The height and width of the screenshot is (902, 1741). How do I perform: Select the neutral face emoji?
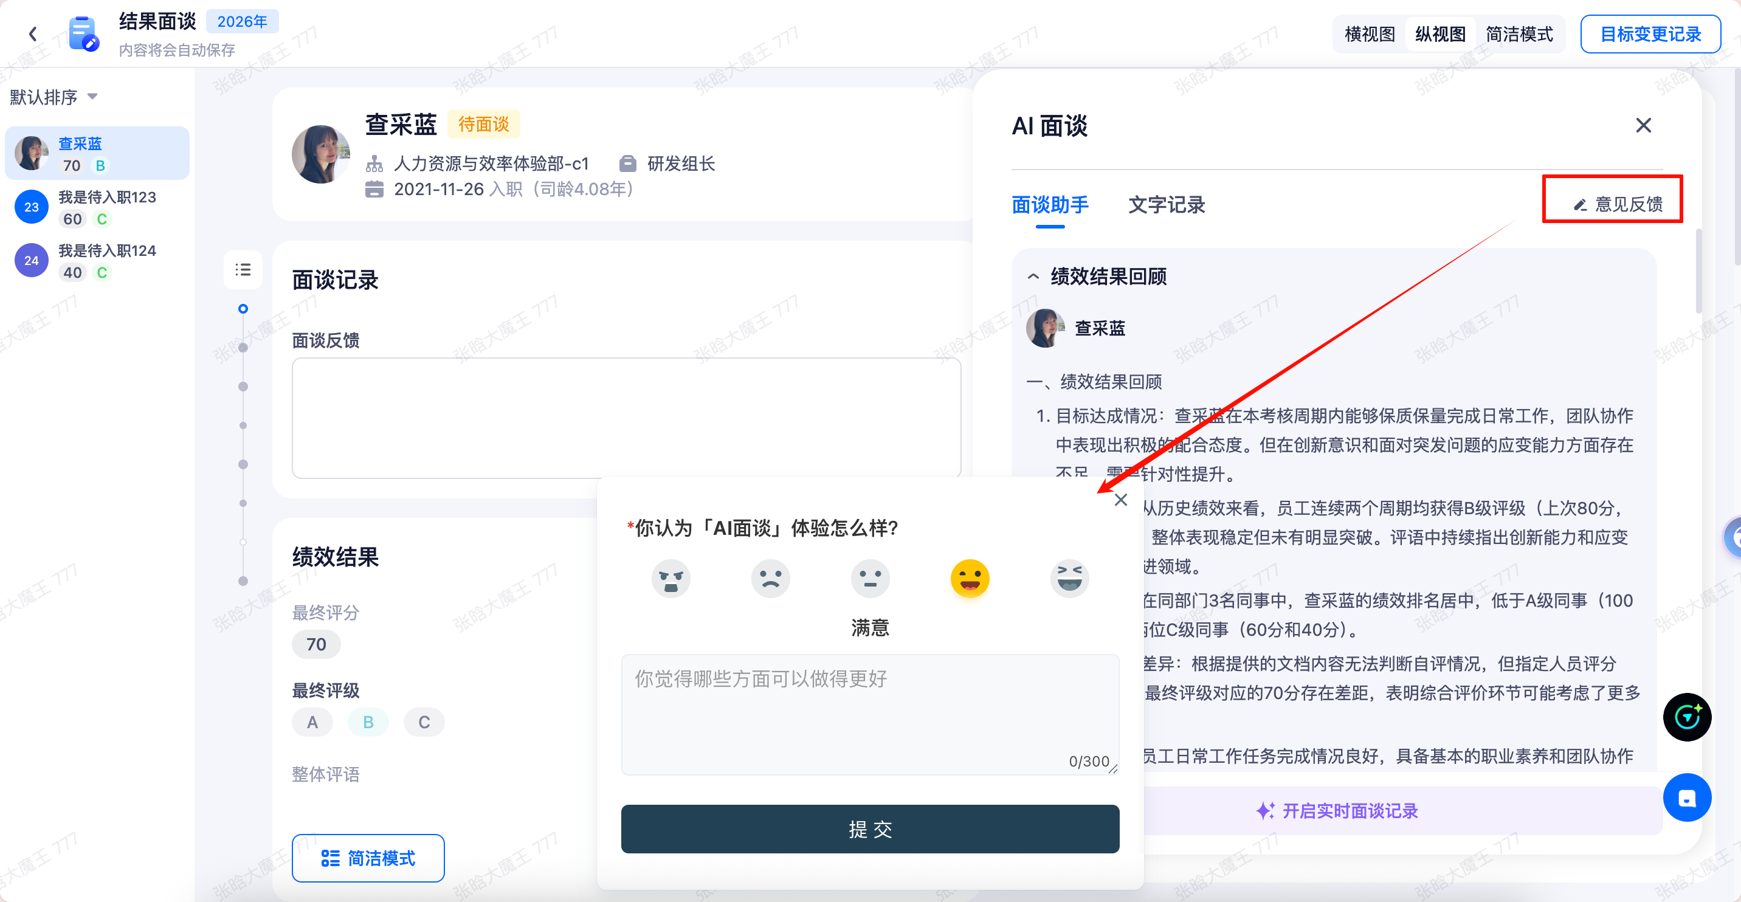(x=870, y=579)
